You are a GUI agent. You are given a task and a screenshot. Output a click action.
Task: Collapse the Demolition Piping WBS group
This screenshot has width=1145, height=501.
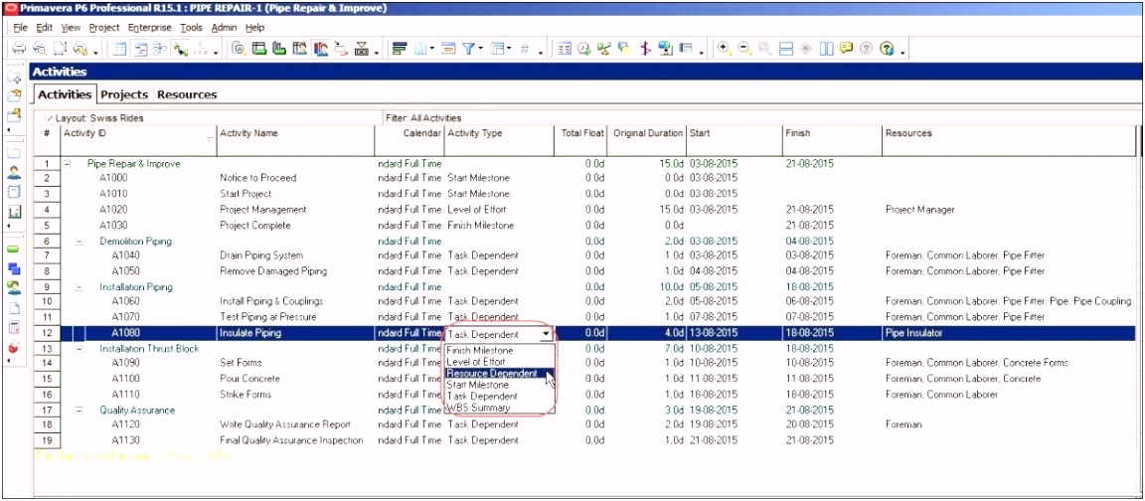click(x=80, y=241)
